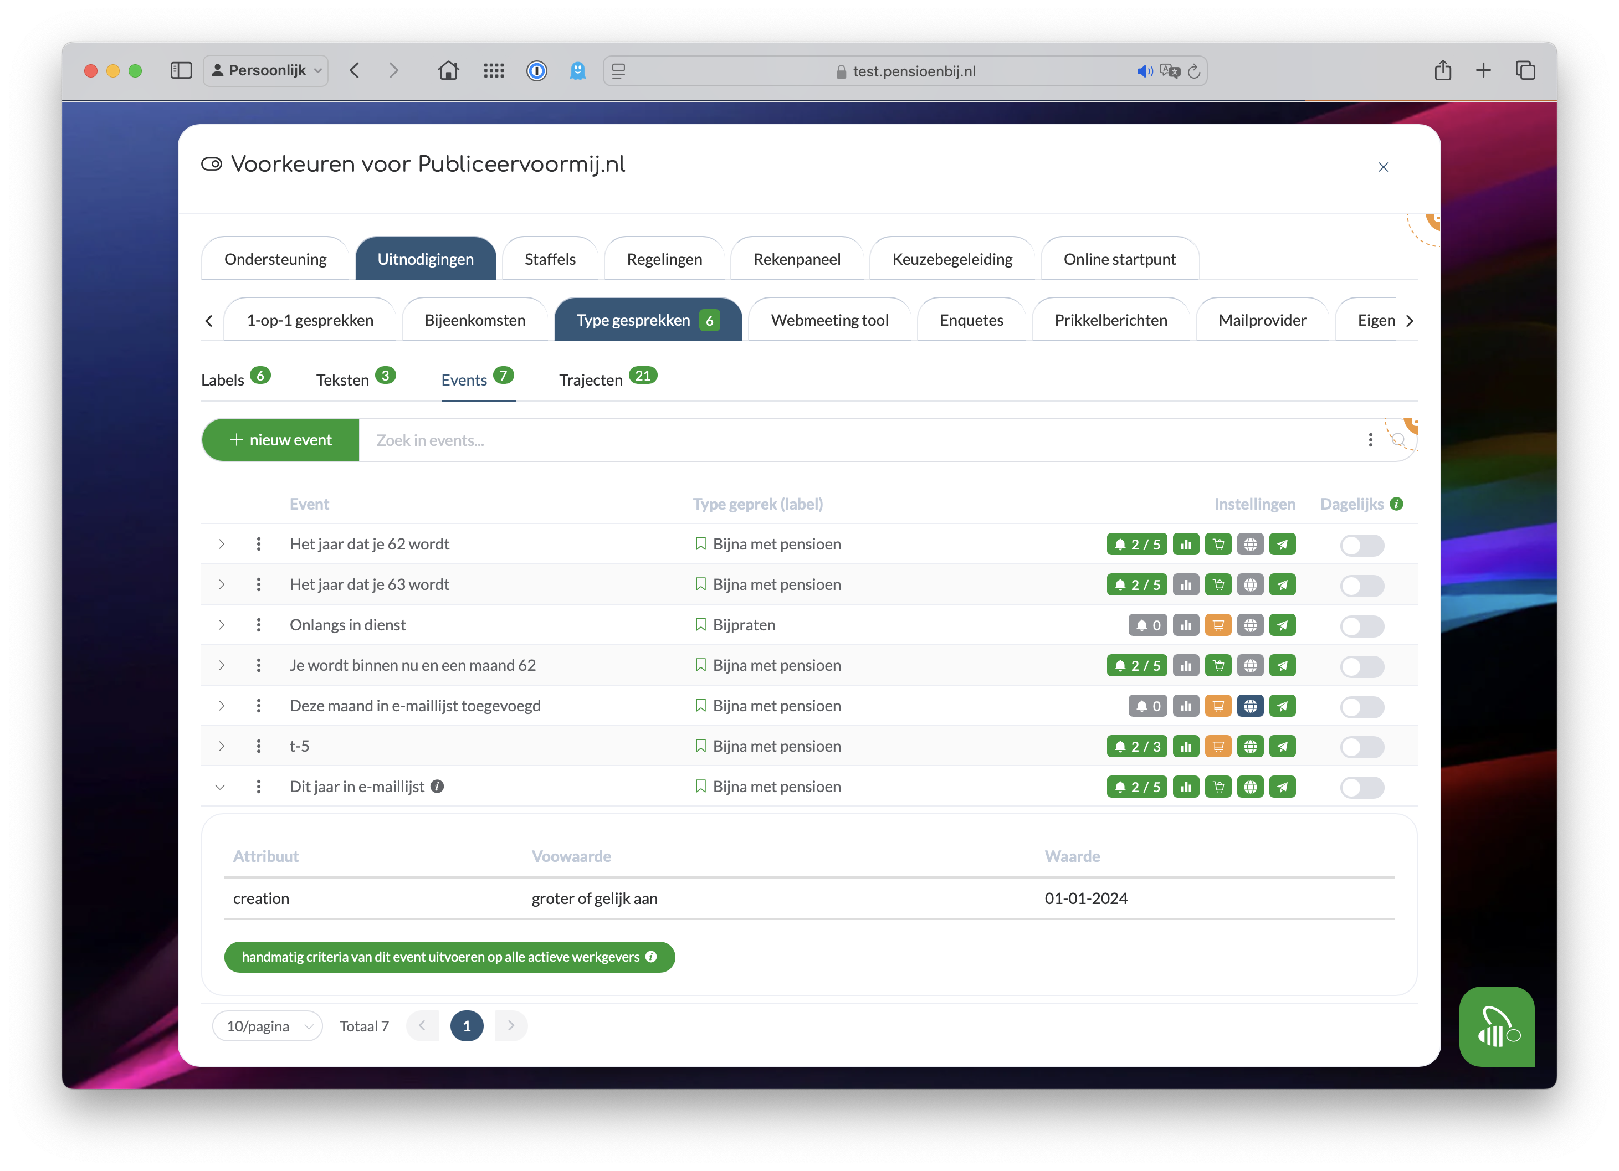The width and height of the screenshot is (1619, 1171).
Task: Open the Webmeeting tool tab
Action: tap(829, 320)
